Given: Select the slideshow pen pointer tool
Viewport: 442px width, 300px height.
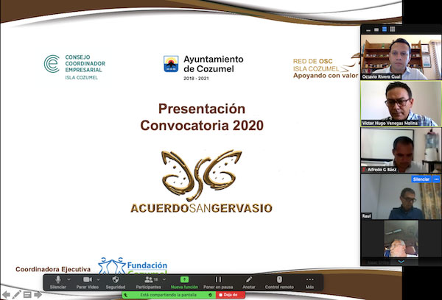Looking at the screenshot, I should 16,295.
